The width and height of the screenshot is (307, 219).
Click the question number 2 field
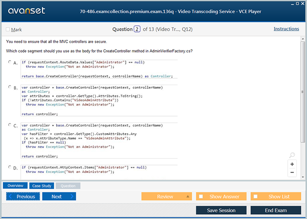click(x=137, y=29)
